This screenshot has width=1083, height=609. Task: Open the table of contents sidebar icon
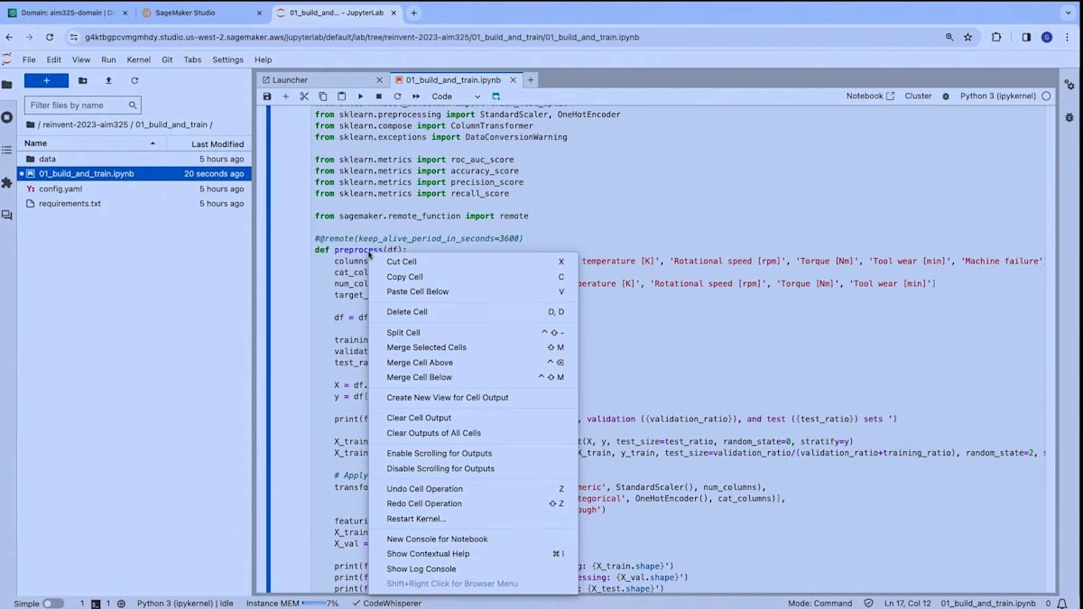[x=7, y=150]
